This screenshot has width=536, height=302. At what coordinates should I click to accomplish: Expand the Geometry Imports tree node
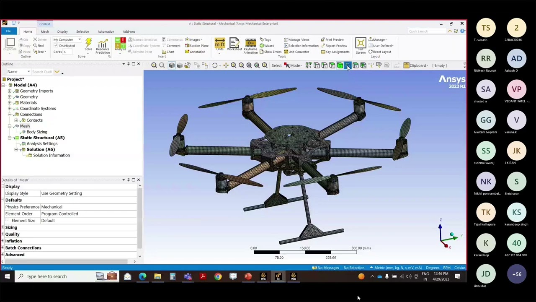(10, 91)
